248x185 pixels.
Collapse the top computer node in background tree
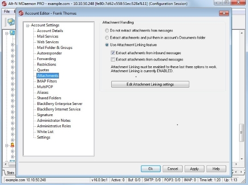7,33
